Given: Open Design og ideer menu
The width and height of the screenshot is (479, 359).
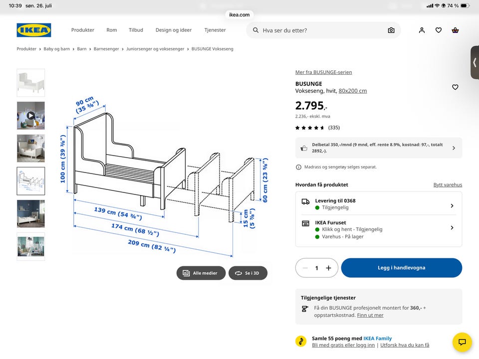Looking at the screenshot, I should (x=174, y=30).
